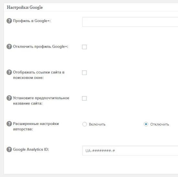
Task: Open help icon for Отключить профиль Google+
Action: click(x=9, y=47)
